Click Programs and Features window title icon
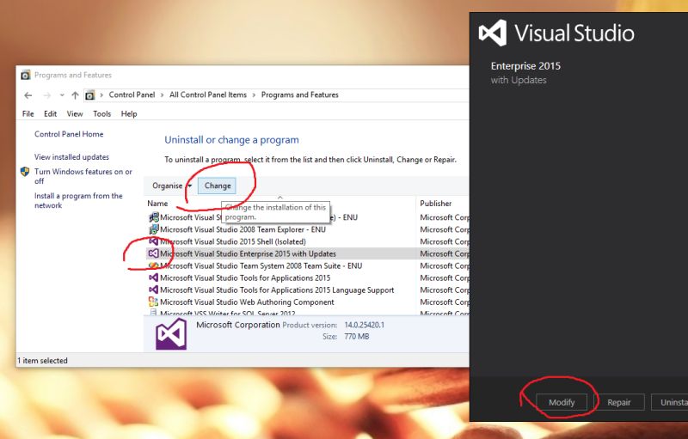This screenshot has width=688, height=439. coord(26,75)
